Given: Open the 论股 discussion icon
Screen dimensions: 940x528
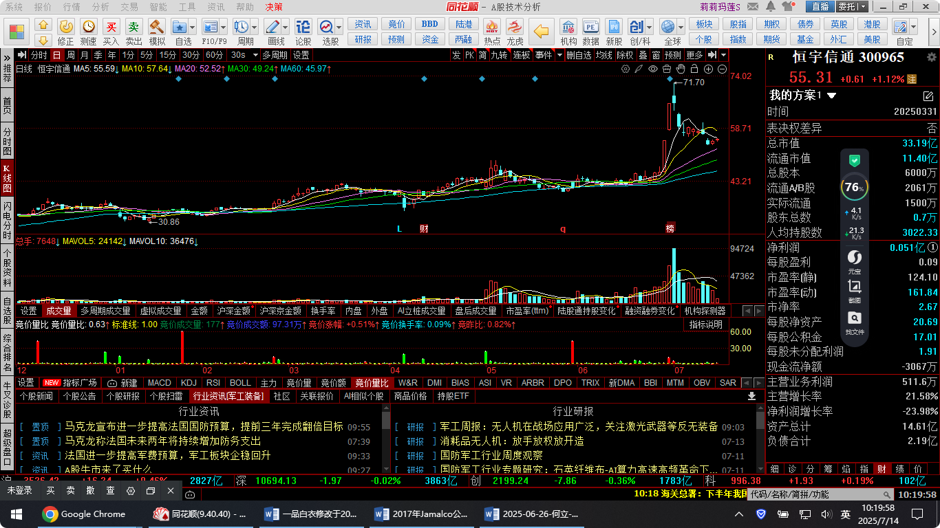Looking at the screenshot, I should [x=303, y=27].
